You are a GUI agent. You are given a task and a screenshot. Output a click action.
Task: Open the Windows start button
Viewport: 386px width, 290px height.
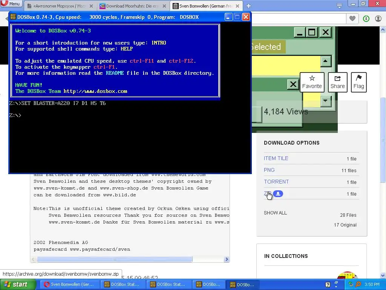pyautogui.click(x=17, y=285)
